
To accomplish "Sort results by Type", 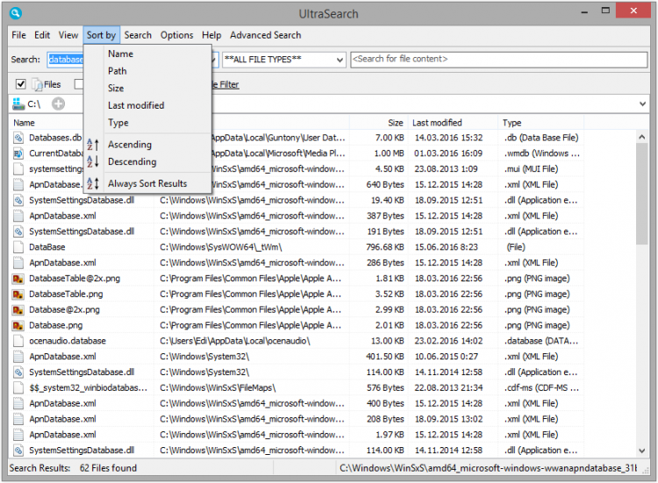I will tap(147, 123).
